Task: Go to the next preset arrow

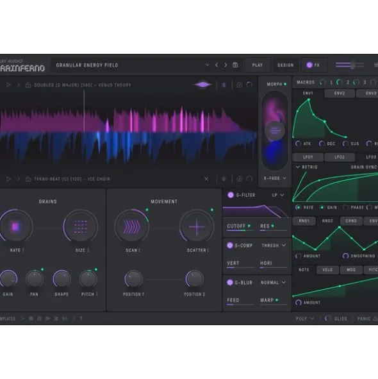Action: pos(226,65)
